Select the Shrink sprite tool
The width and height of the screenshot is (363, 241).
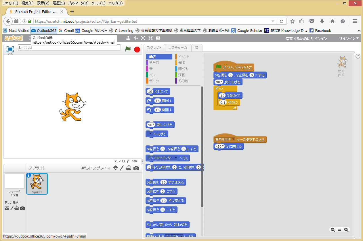pyautogui.click(x=150, y=38)
